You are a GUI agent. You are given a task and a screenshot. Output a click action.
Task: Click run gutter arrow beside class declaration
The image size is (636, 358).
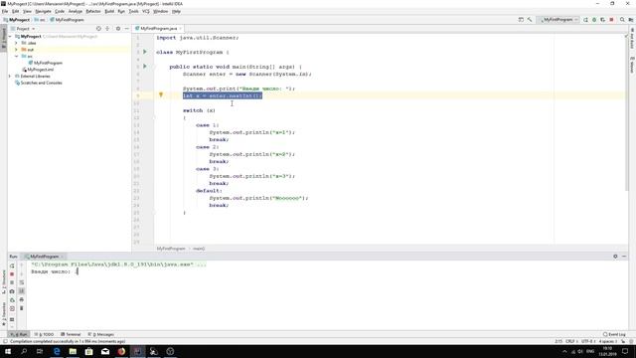(x=145, y=52)
